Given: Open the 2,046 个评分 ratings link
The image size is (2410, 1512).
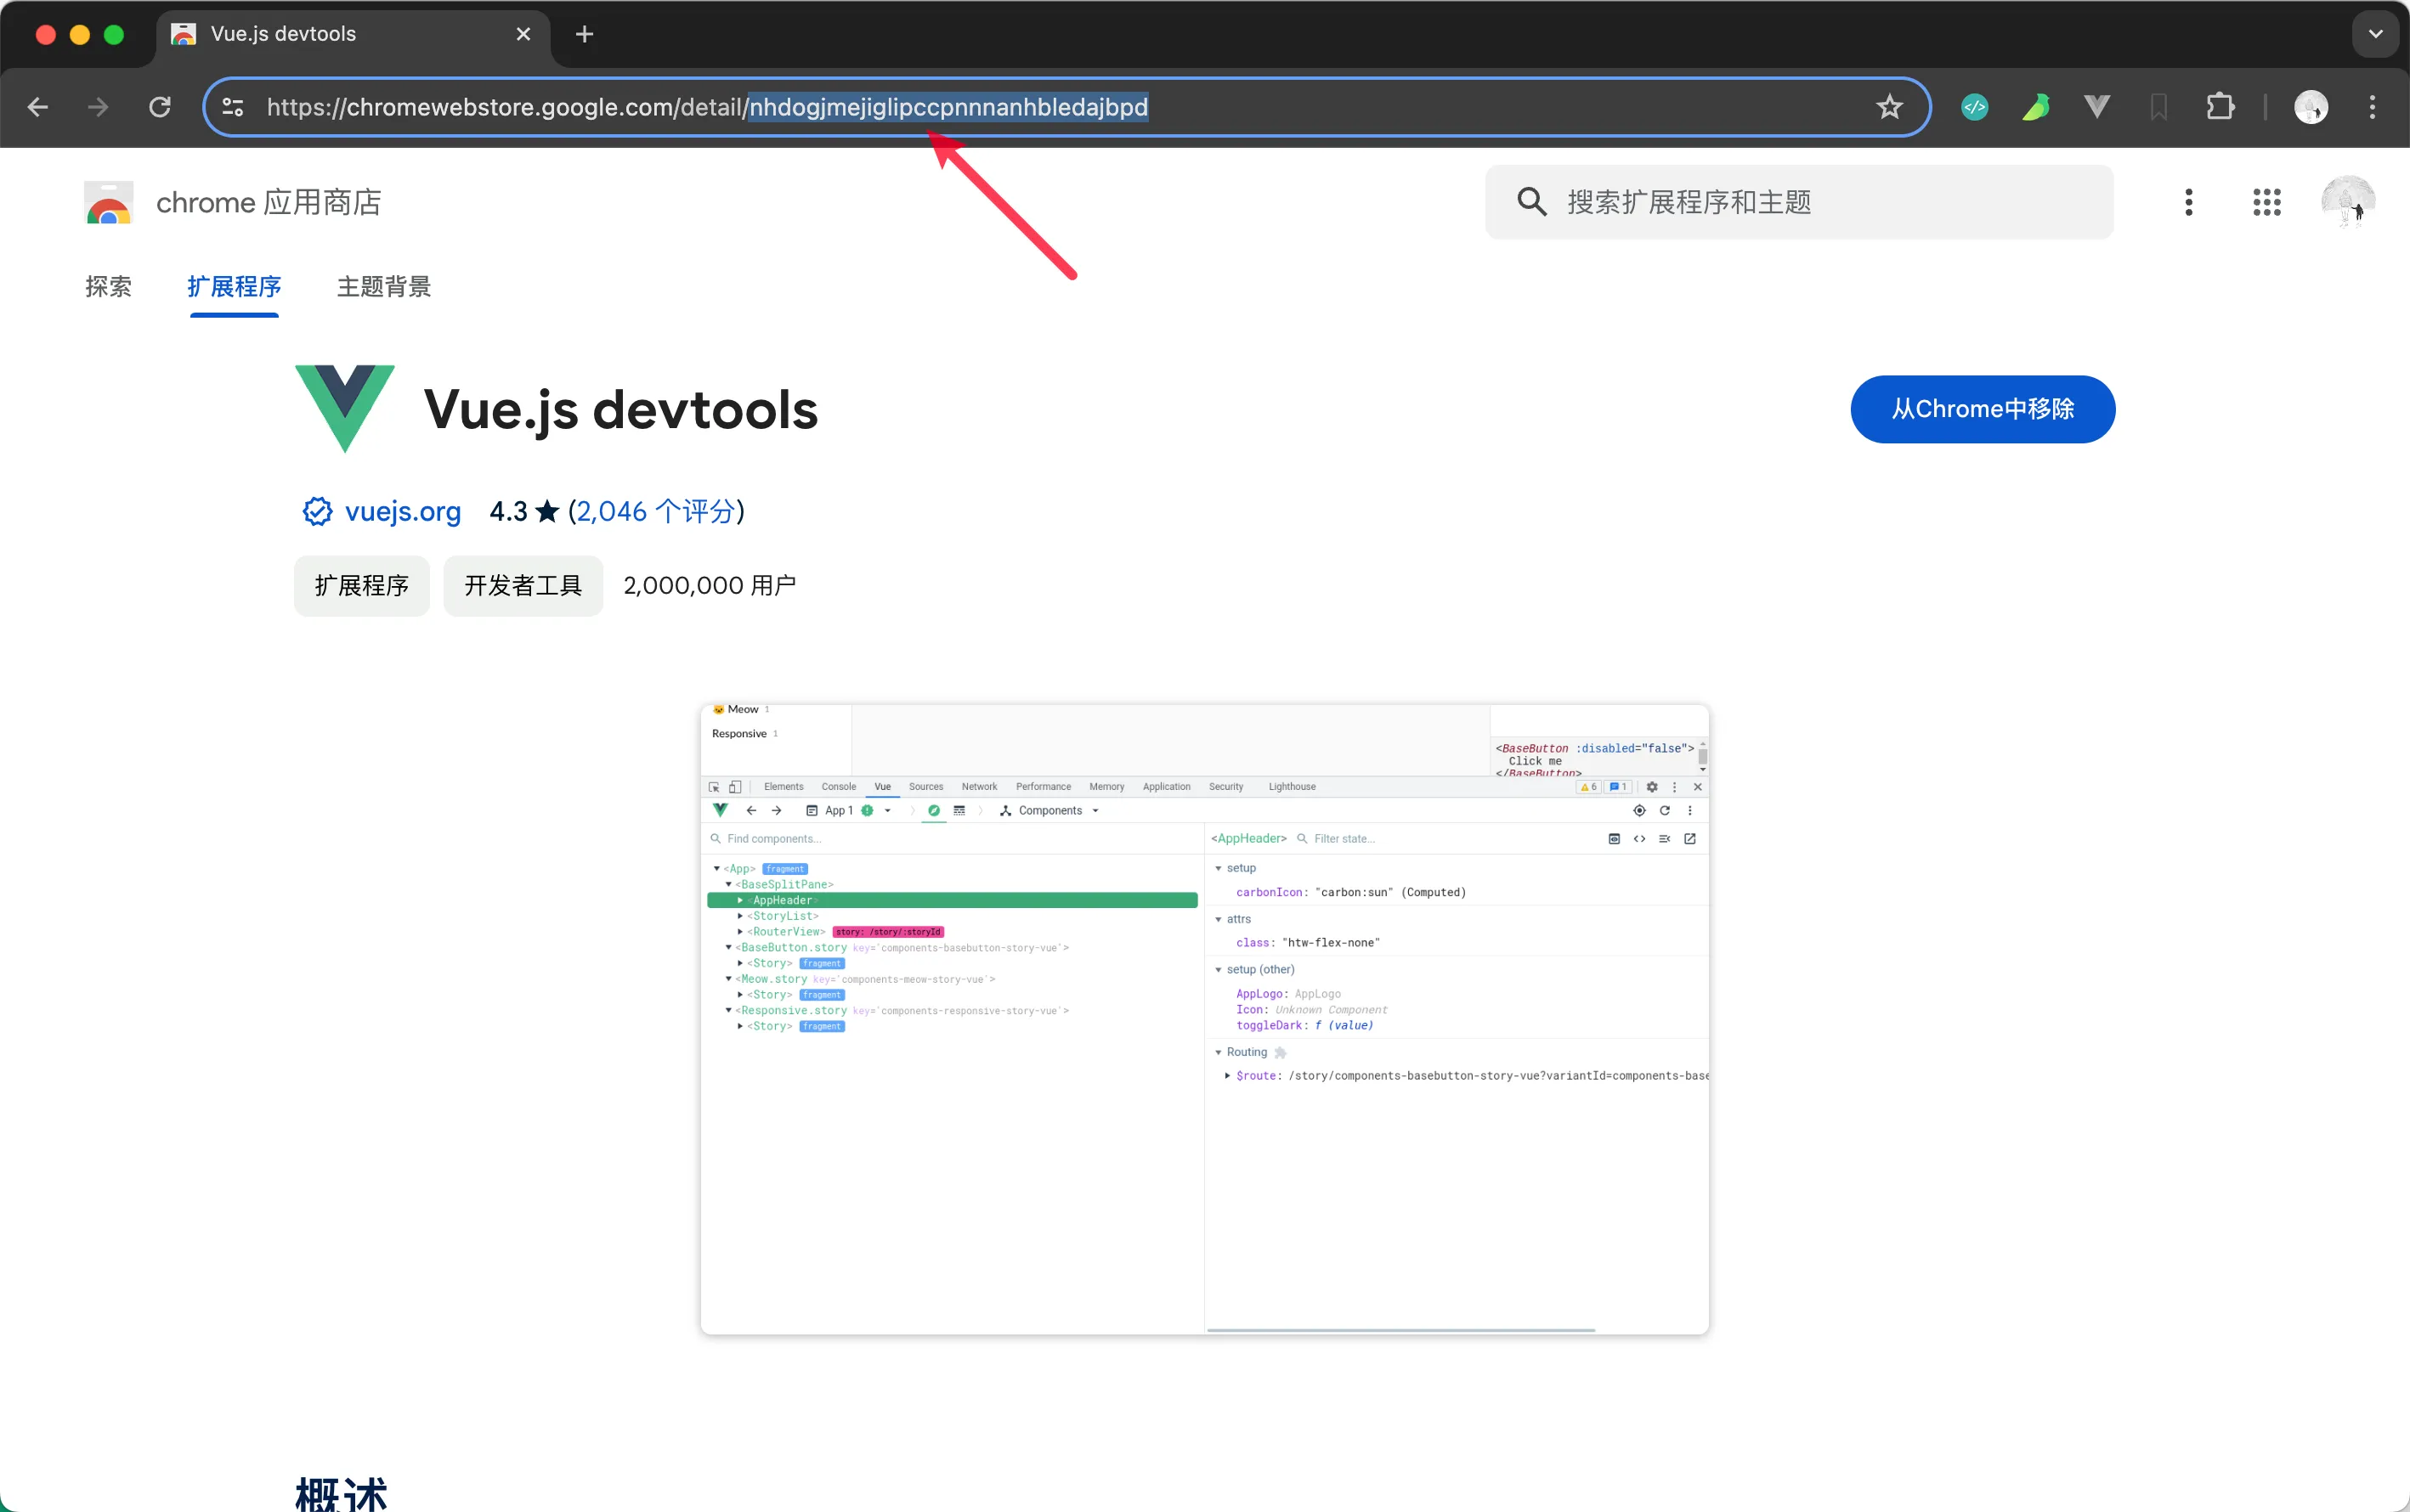Looking at the screenshot, I should [655, 512].
